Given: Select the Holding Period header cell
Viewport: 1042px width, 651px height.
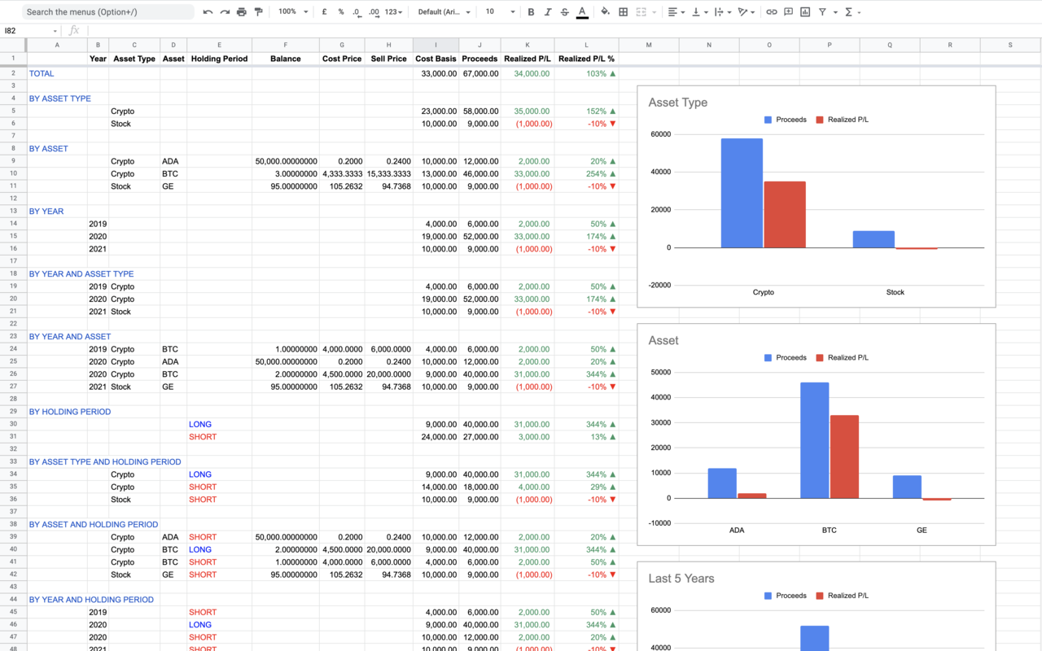Looking at the screenshot, I should [219, 59].
